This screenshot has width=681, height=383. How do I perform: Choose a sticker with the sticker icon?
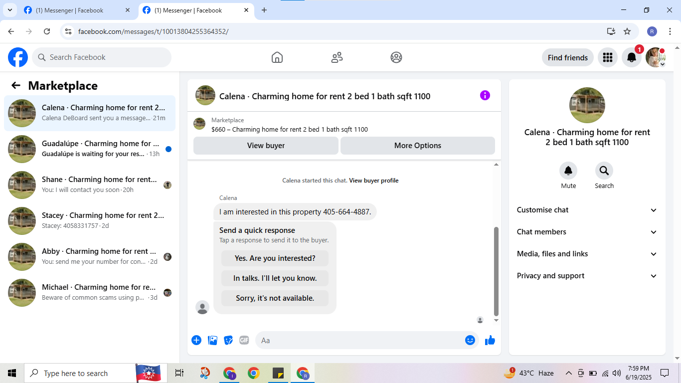pyautogui.click(x=228, y=340)
